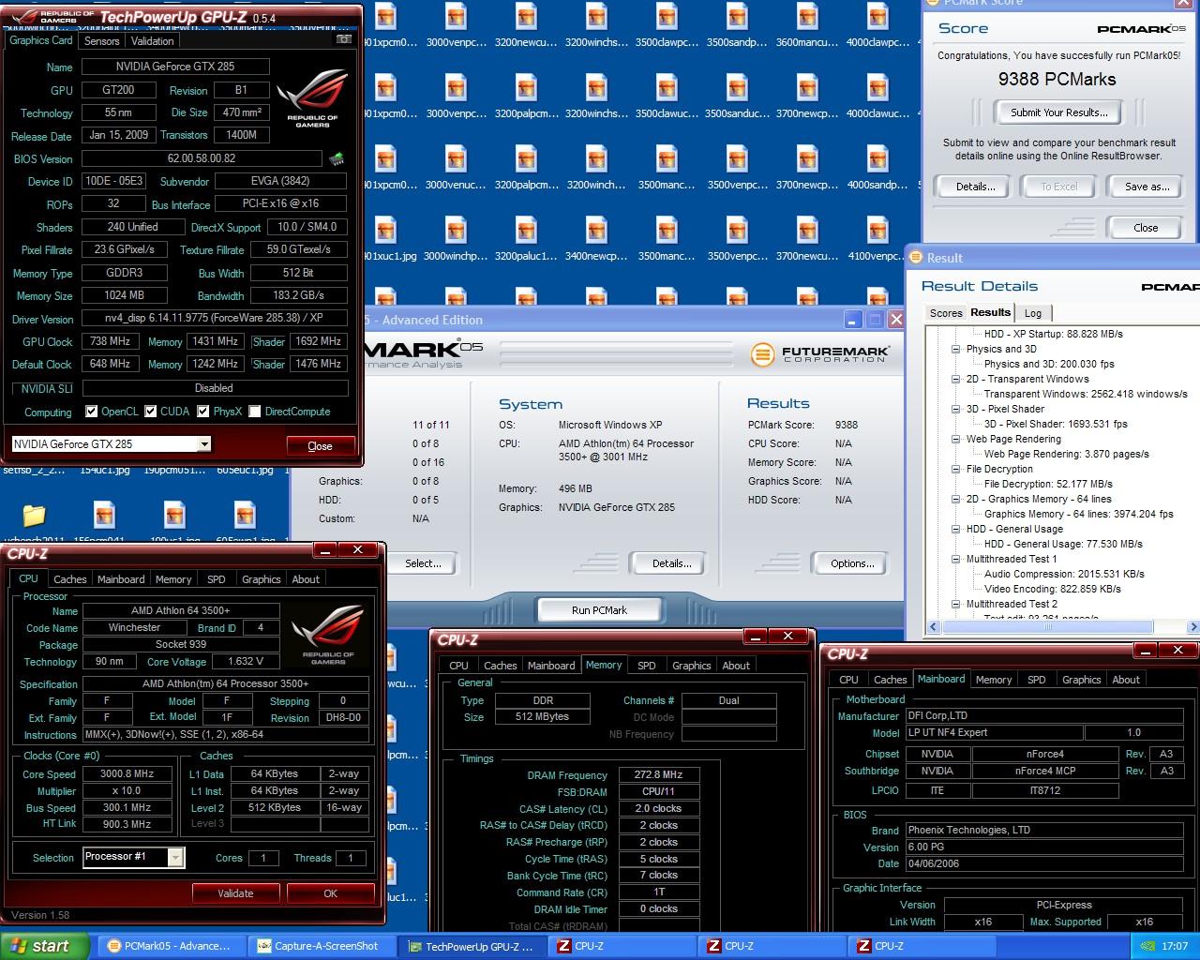The width and height of the screenshot is (1200, 960).
Task: Click the left scroll arrow in Result Details
Action: click(933, 627)
